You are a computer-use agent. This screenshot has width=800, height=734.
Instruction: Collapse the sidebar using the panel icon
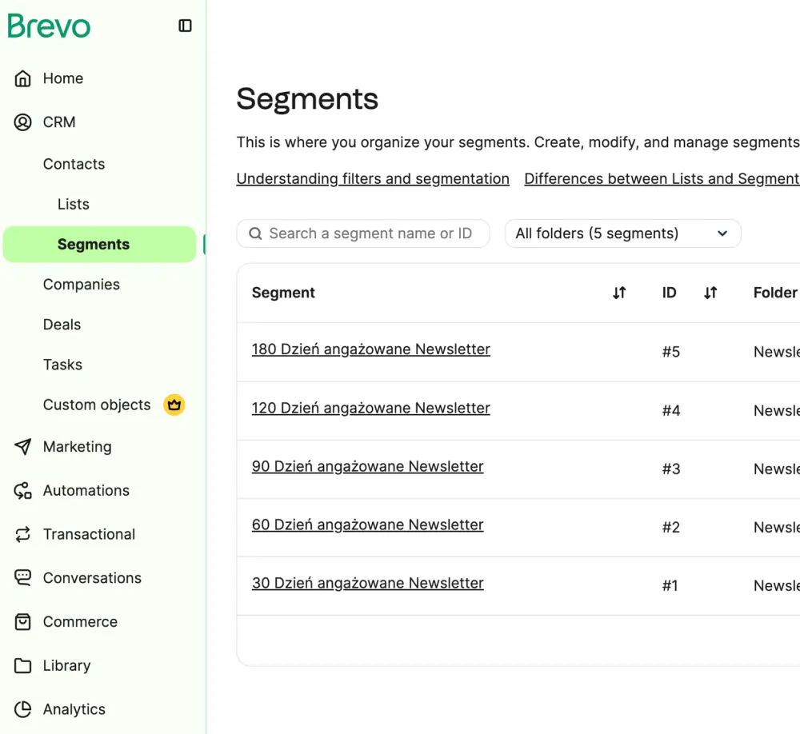[185, 26]
